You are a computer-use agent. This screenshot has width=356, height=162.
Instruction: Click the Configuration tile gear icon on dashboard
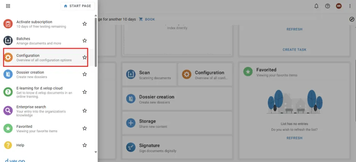tap(186, 75)
